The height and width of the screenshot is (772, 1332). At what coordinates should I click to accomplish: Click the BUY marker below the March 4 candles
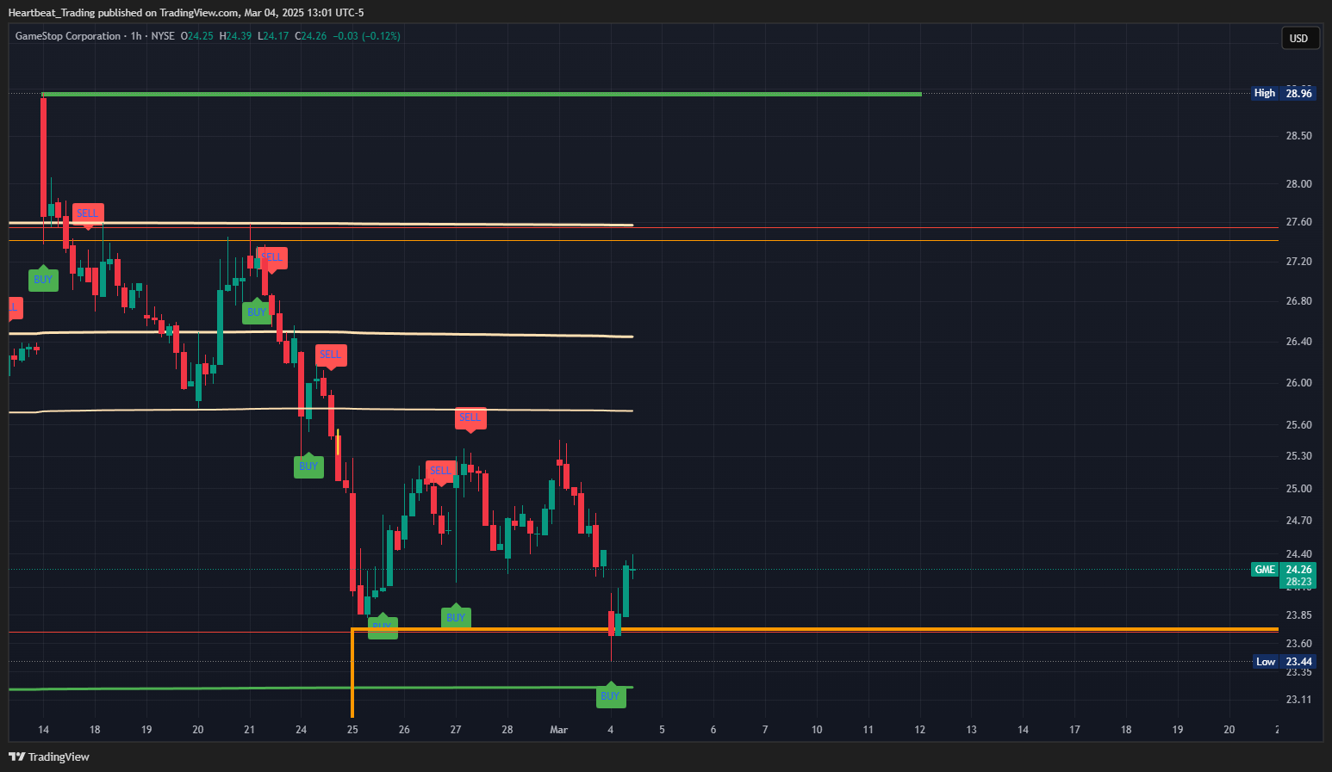[610, 695]
